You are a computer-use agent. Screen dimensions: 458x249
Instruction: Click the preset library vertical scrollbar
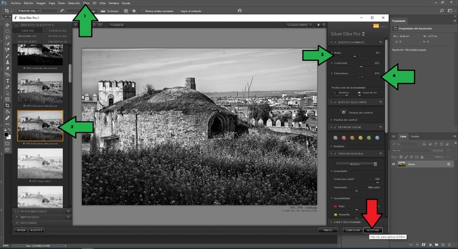point(70,73)
